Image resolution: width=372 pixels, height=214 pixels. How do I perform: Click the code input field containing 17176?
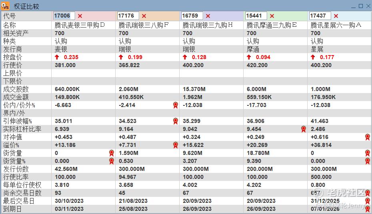(x=128, y=16)
